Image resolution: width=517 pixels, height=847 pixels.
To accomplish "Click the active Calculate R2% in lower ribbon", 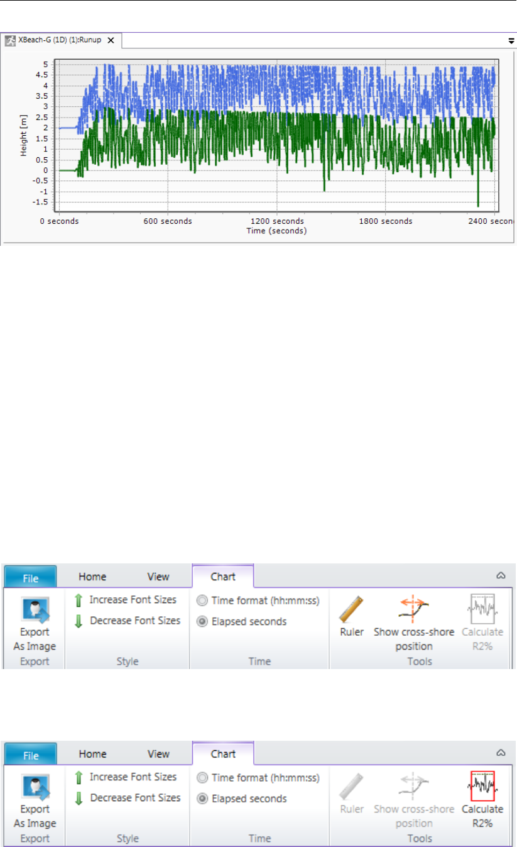I will 482,801.
